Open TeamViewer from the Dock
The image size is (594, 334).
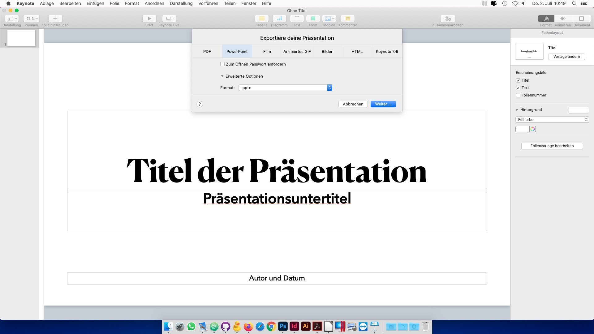pyautogui.click(x=363, y=326)
